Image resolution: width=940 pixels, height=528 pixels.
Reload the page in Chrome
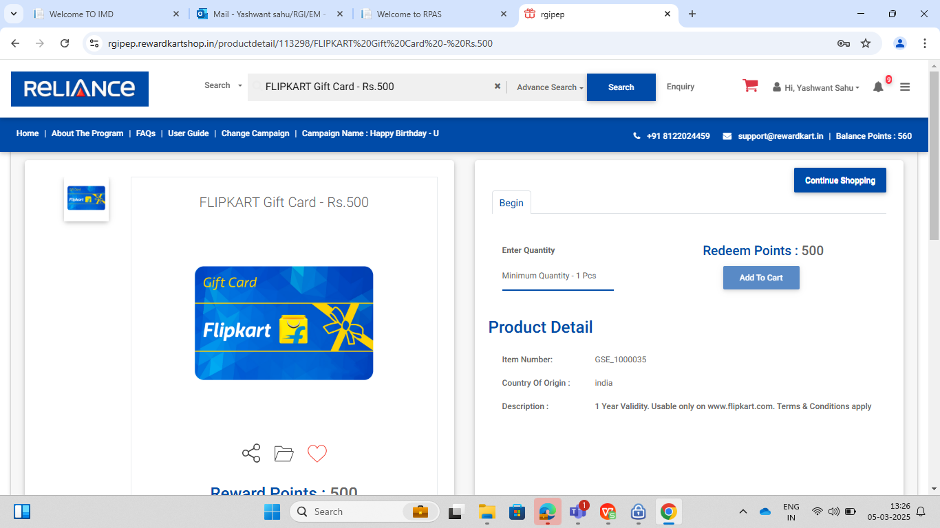coord(65,43)
